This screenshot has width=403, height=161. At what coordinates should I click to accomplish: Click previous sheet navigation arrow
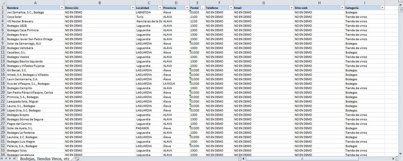click(x=7, y=159)
